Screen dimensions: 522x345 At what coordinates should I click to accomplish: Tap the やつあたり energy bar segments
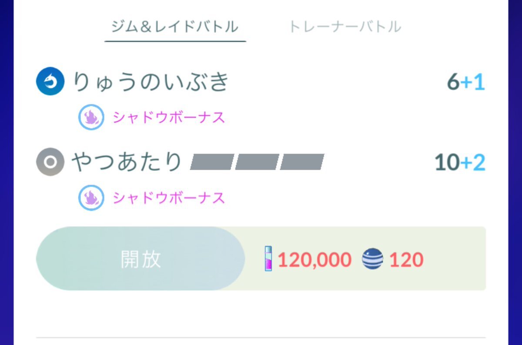pyautogui.click(x=257, y=162)
